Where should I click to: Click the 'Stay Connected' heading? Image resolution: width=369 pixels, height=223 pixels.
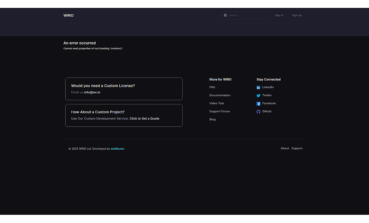tap(269, 80)
